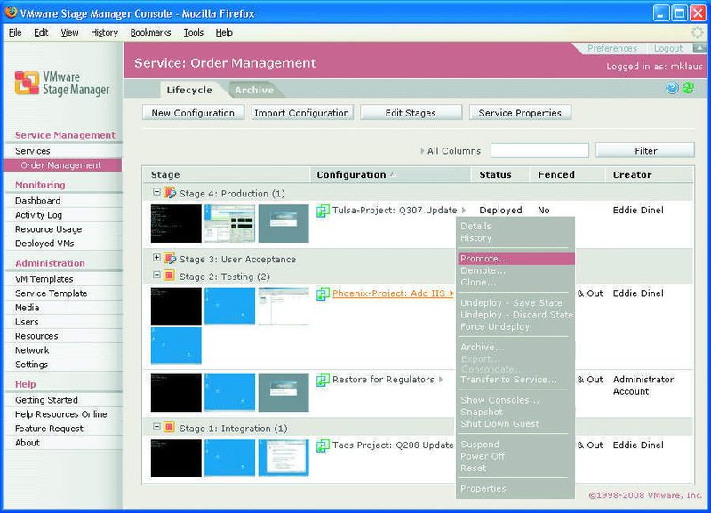This screenshot has height=513, width=711.
Task: Open the Tools menu
Action: click(x=193, y=33)
